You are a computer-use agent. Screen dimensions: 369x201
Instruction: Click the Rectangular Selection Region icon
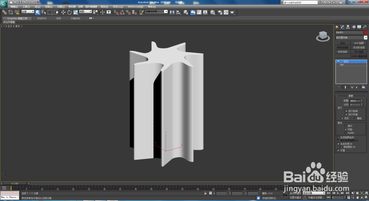pyautogui.click(x=50, y=12)
